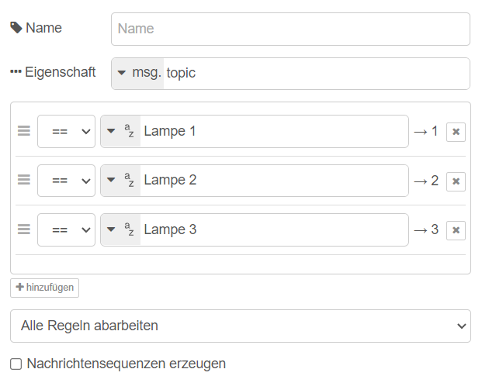Expand the == operator dropdown for Lampe 2

66,181
